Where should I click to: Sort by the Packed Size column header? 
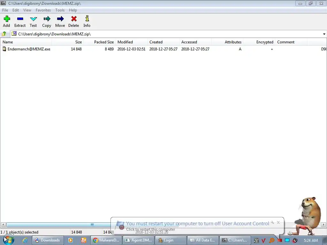click(100, 42)
